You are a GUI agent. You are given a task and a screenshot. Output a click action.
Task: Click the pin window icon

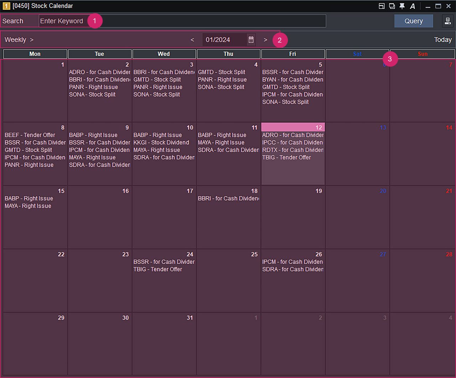pyautogui.click(x=402, y=6)
